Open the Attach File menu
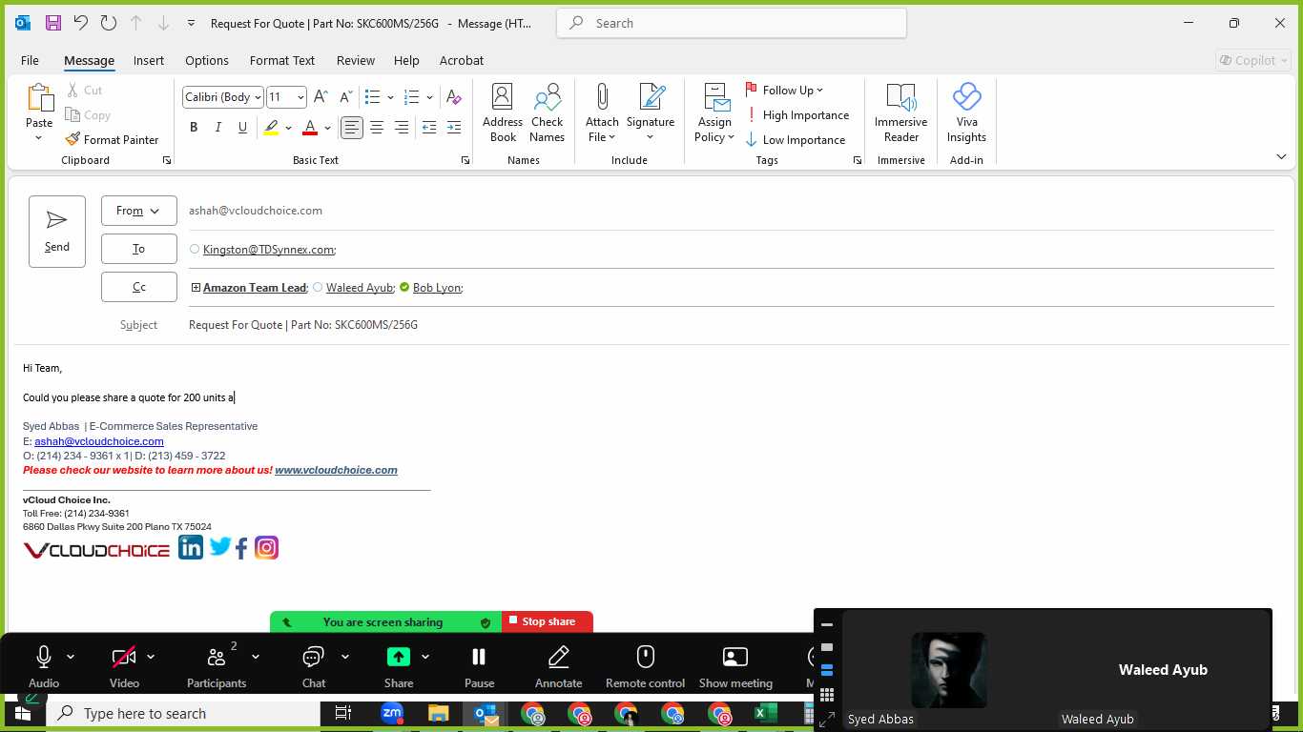The height and width of the screenshot is (732, 1303). [602, 113]
